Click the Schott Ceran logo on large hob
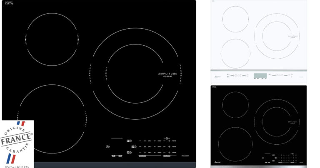 pyautogui.click(x=9, y=3)
